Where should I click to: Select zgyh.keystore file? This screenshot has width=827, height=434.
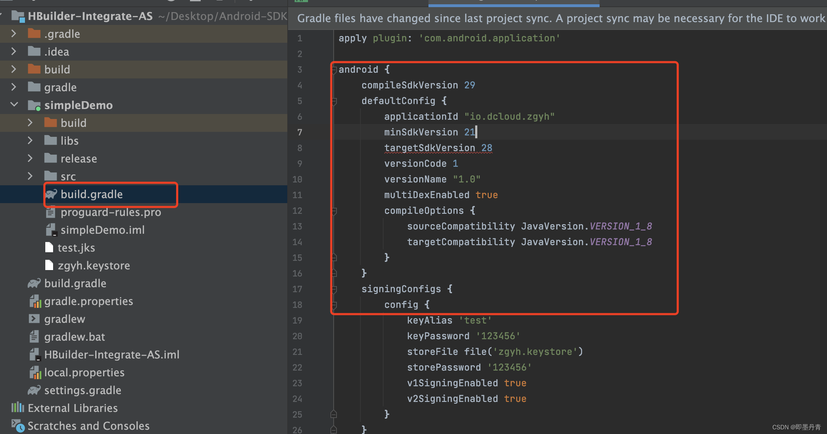coord(94,265)
